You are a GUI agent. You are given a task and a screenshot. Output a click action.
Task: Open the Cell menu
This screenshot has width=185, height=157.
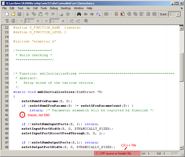[x=35, y=8]
